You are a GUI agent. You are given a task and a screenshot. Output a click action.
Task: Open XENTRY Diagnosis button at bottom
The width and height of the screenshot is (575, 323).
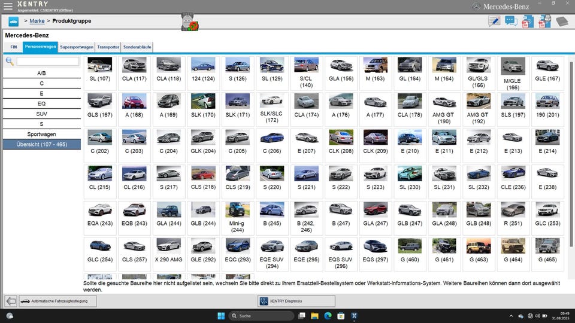pyautogui.click(x=296, y=301)
